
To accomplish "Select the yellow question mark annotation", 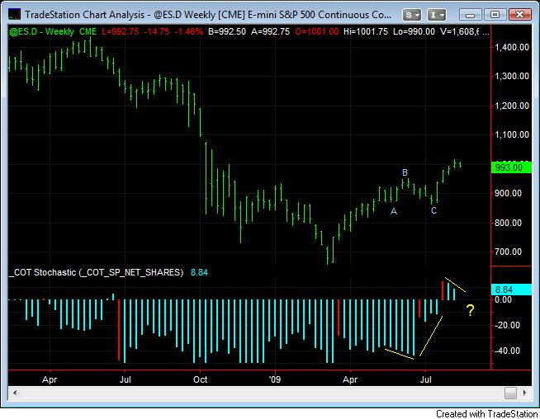I will coord(471,310).
